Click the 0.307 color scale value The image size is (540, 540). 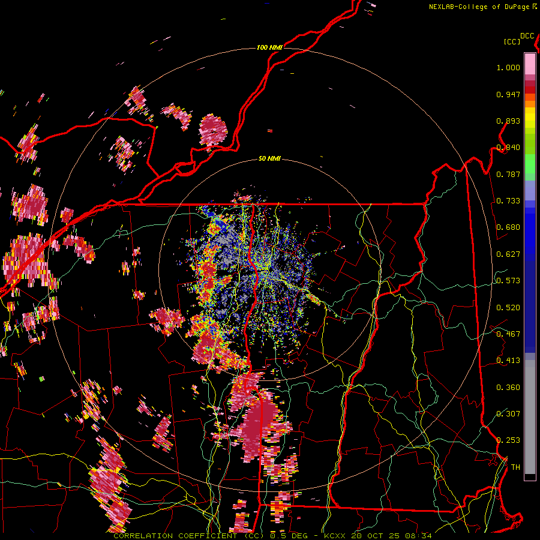[x=508, y=414]
